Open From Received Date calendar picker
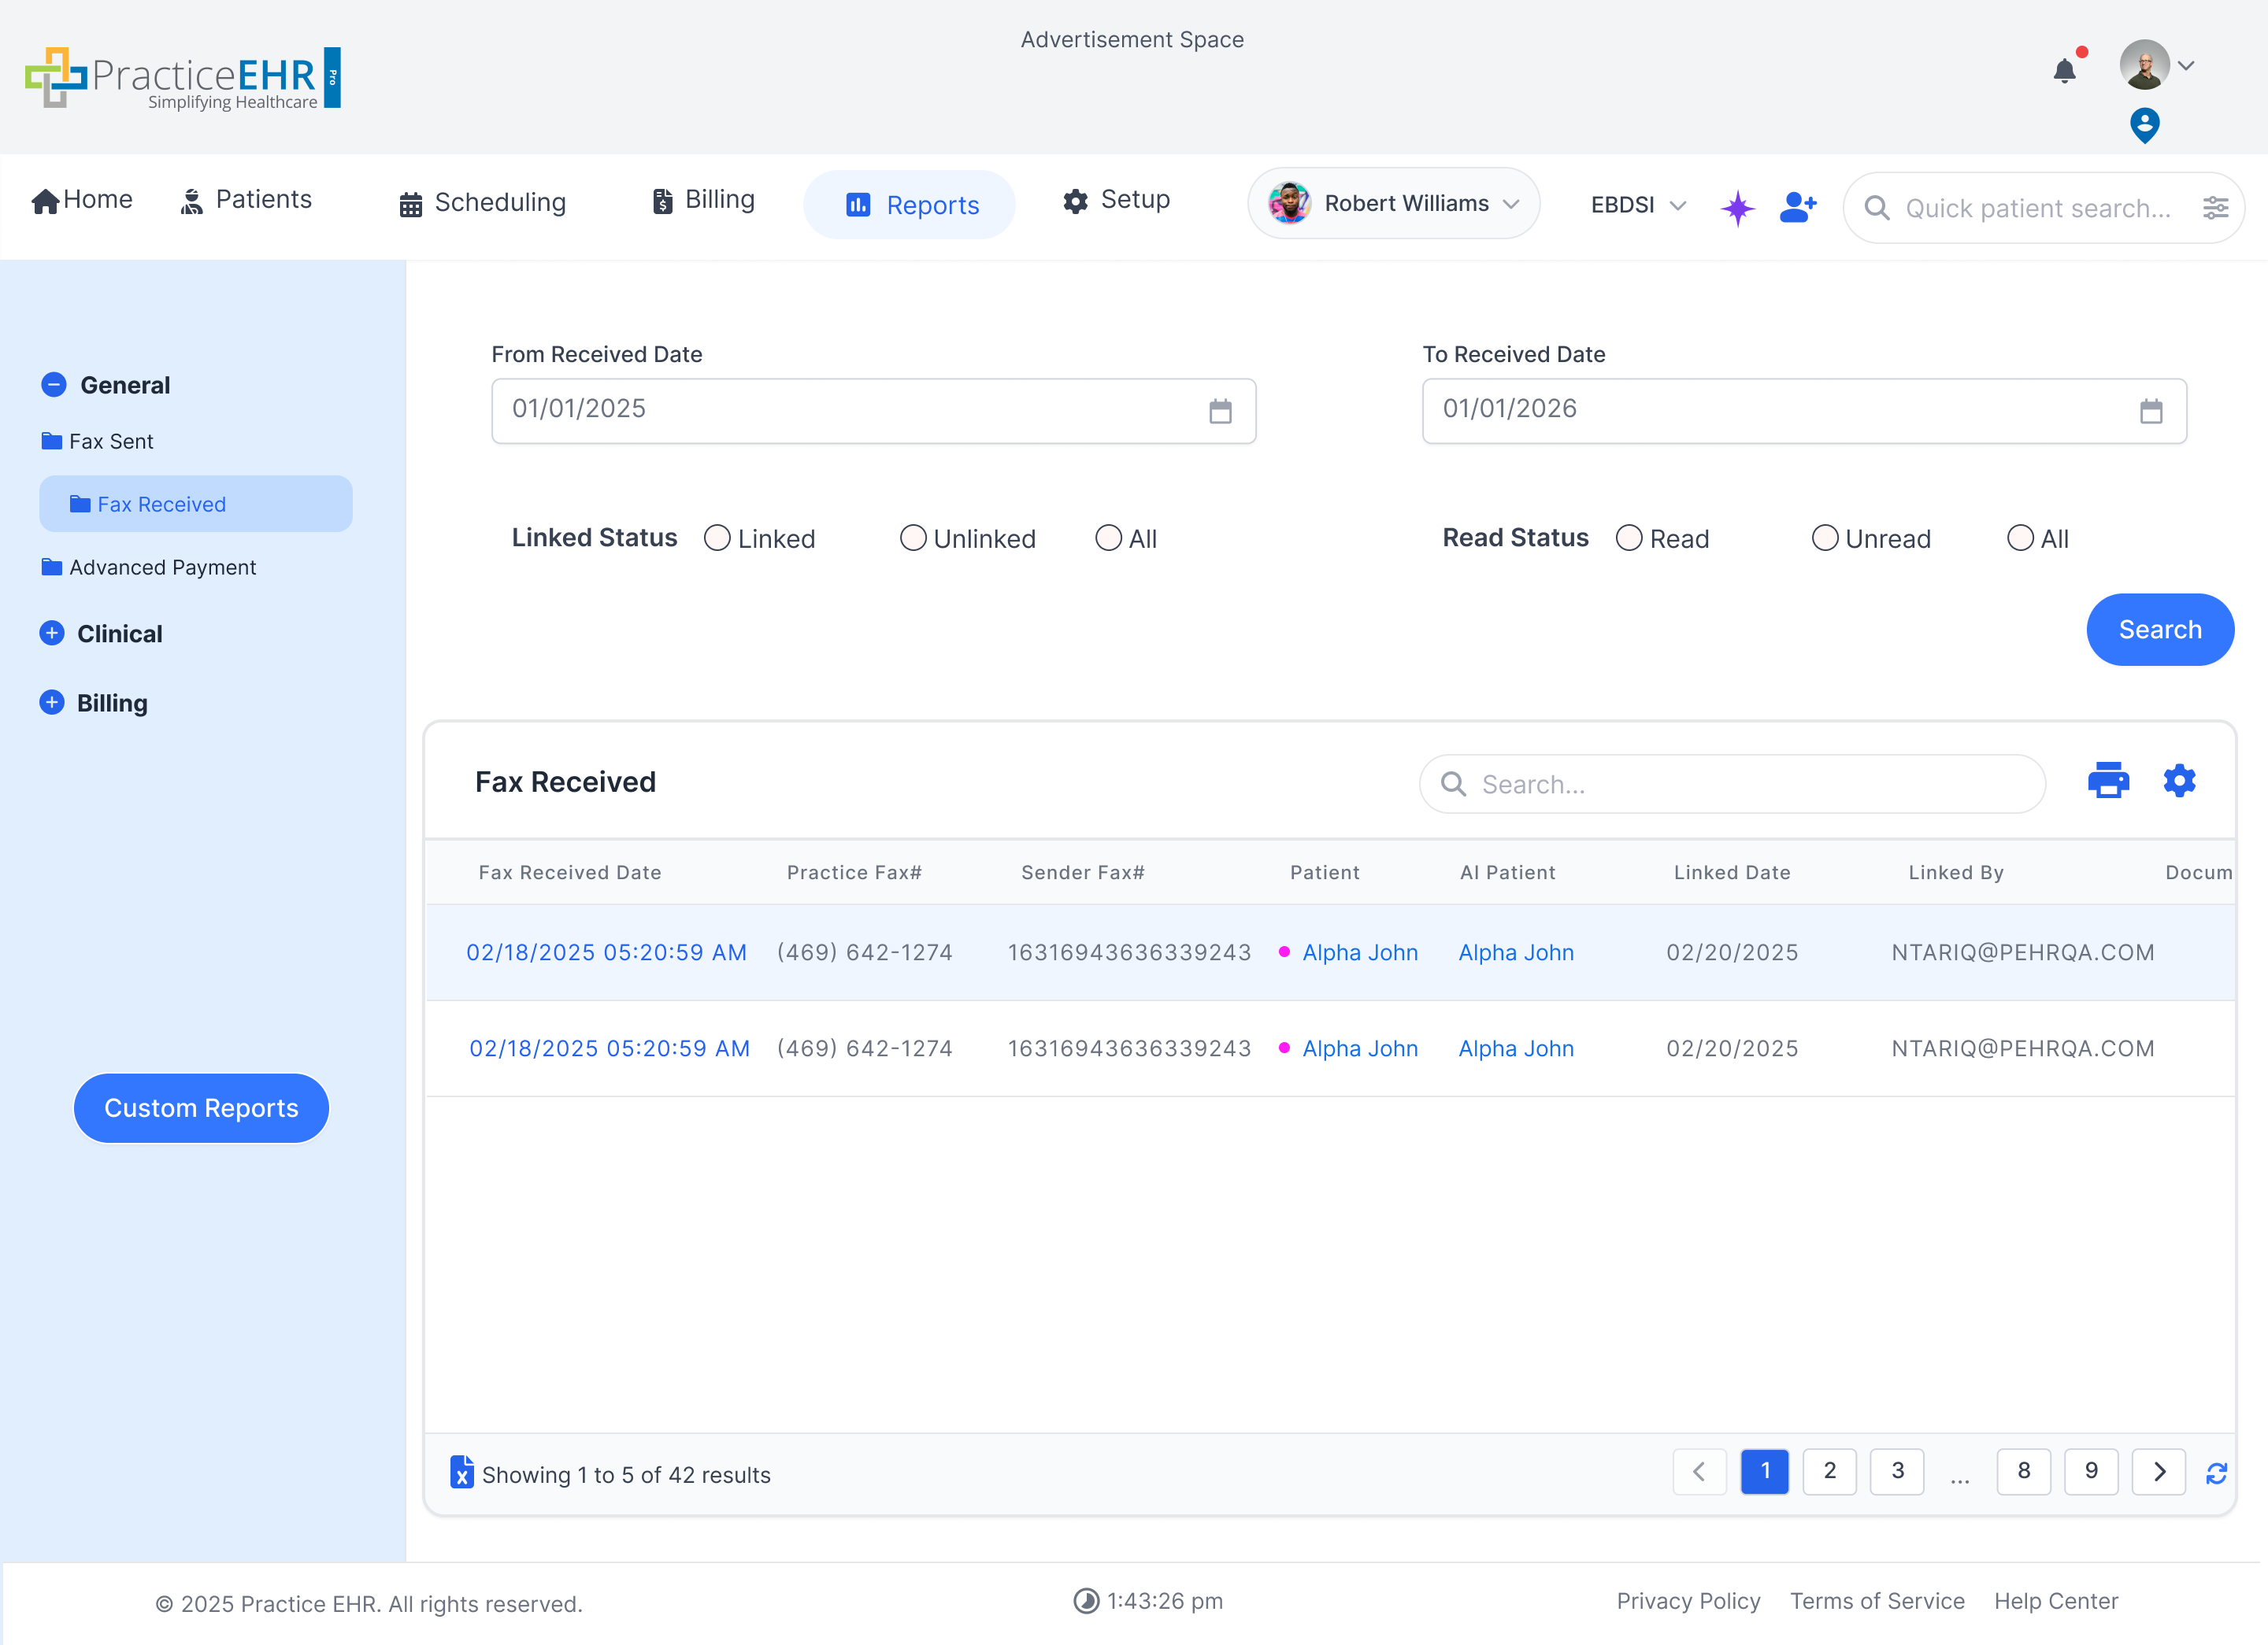Viewport: 2268px width, 1645px height. (1219, 411)
